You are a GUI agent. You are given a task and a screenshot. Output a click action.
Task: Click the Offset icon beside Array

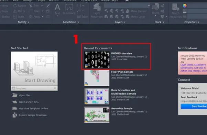tap(48, 17)
